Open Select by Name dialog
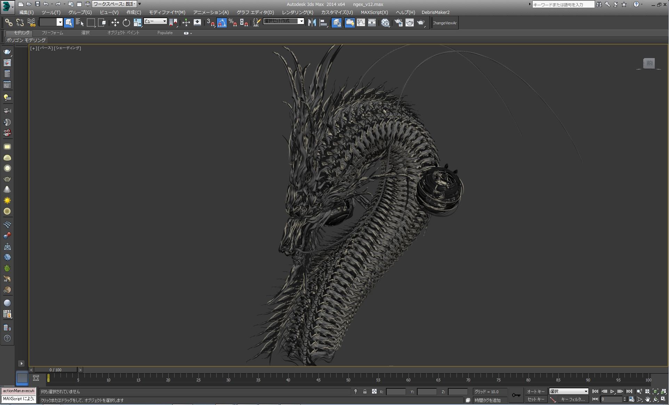The width and height of the screenshot is (669, 405). tap(80, 23)
